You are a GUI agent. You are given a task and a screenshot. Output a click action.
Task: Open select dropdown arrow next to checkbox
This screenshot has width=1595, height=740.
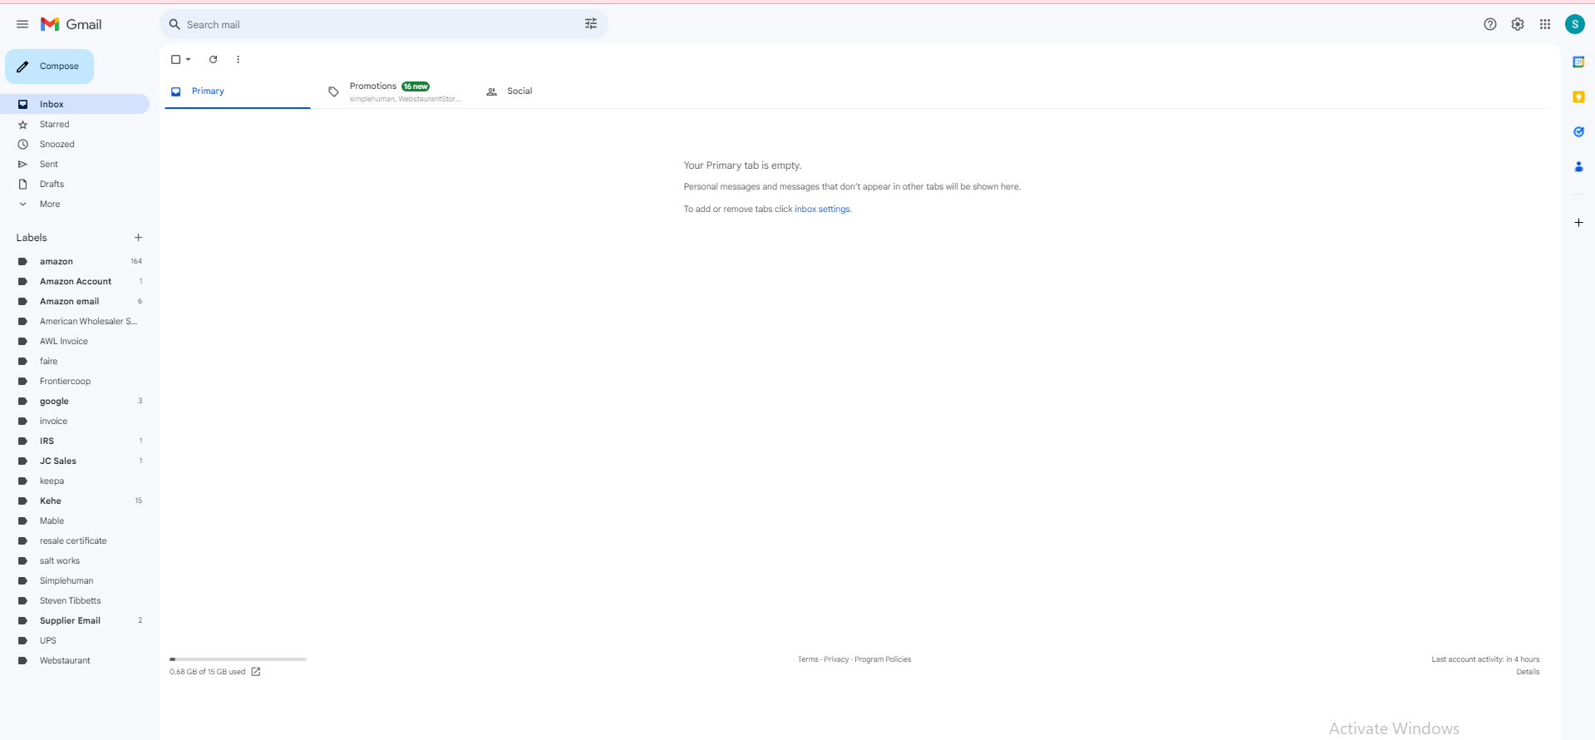(x=189, y=59)
